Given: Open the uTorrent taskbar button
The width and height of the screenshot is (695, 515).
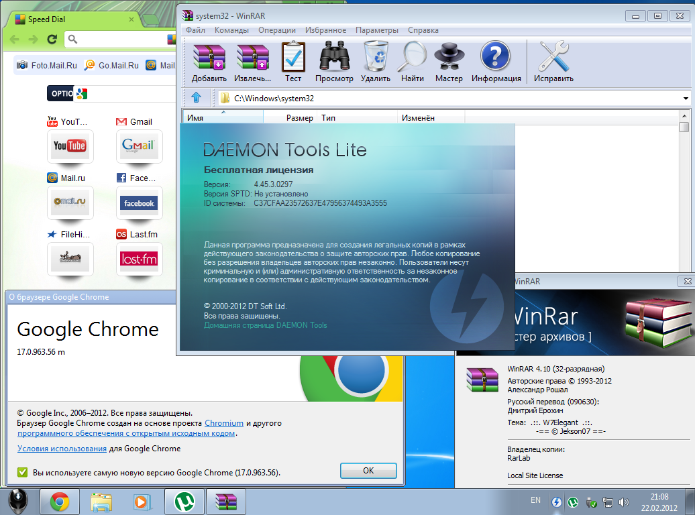Looking at the screenshot, I should click(x=184, y=502).
